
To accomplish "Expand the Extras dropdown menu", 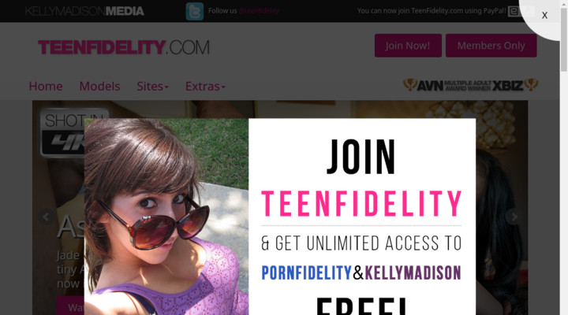I will 205,86.
